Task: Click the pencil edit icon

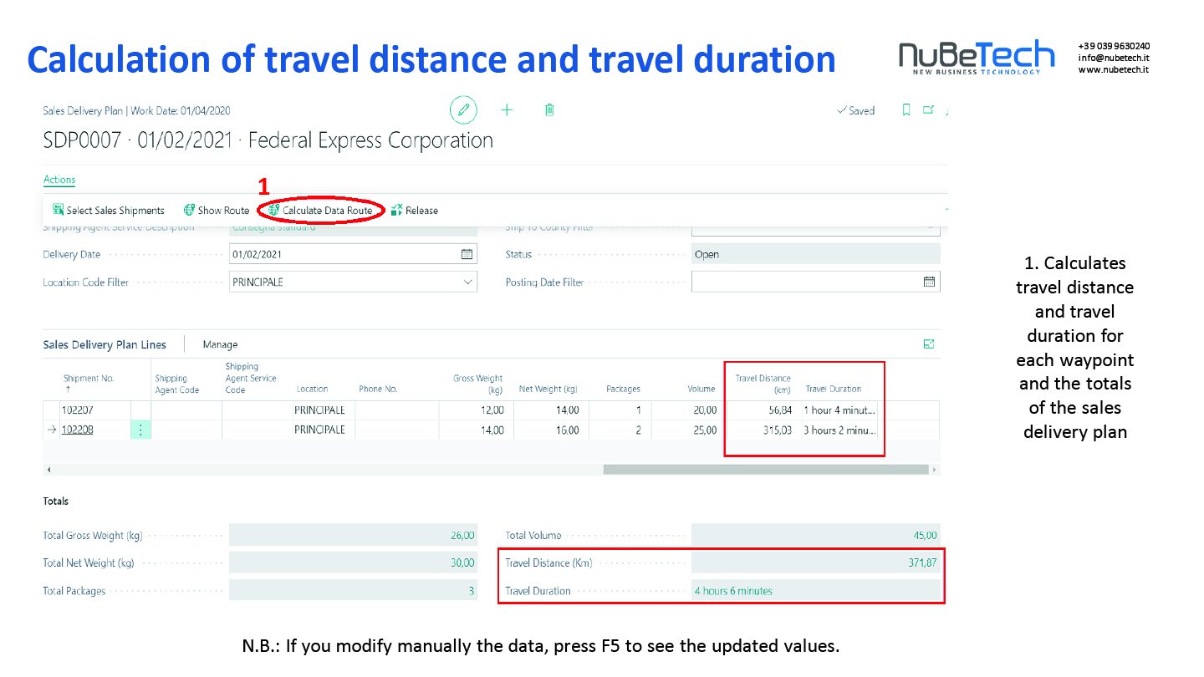Action: 463,110
